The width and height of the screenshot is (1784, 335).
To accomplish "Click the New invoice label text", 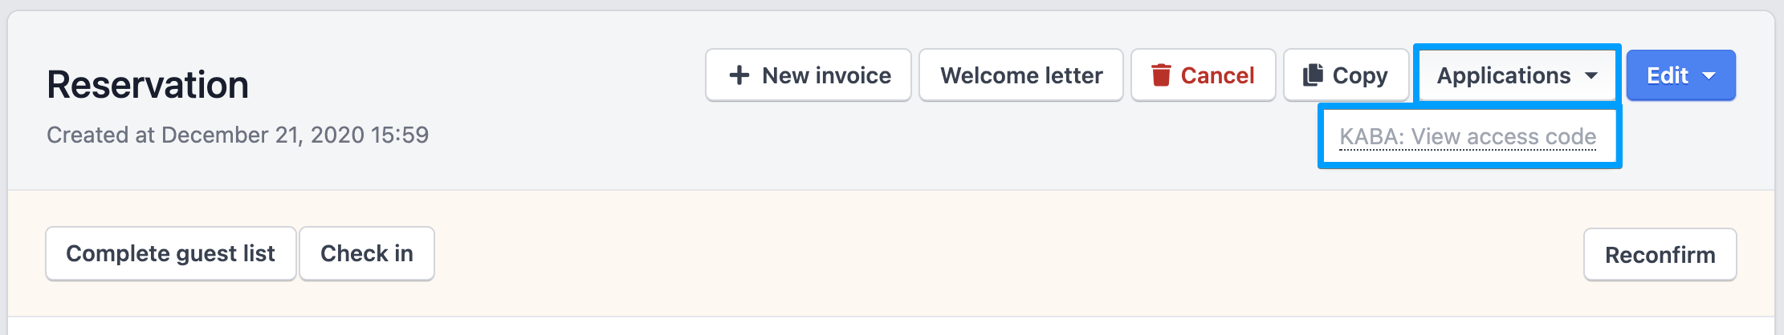I will [826, 75].
